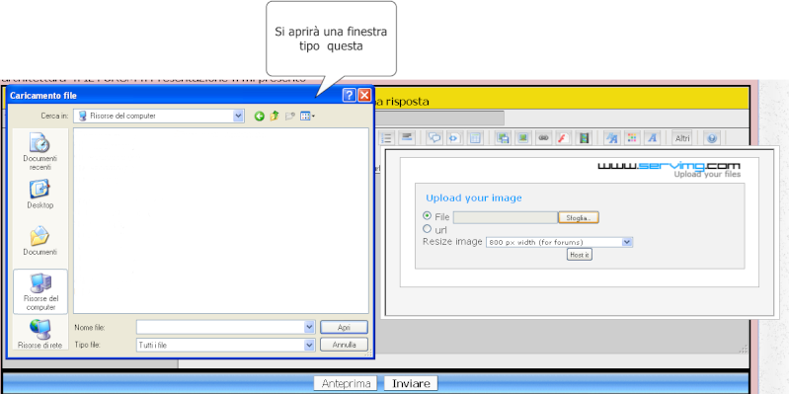Click the Host it button
Image resolution: width=789 pixels, height=394 pixels.
580,255
